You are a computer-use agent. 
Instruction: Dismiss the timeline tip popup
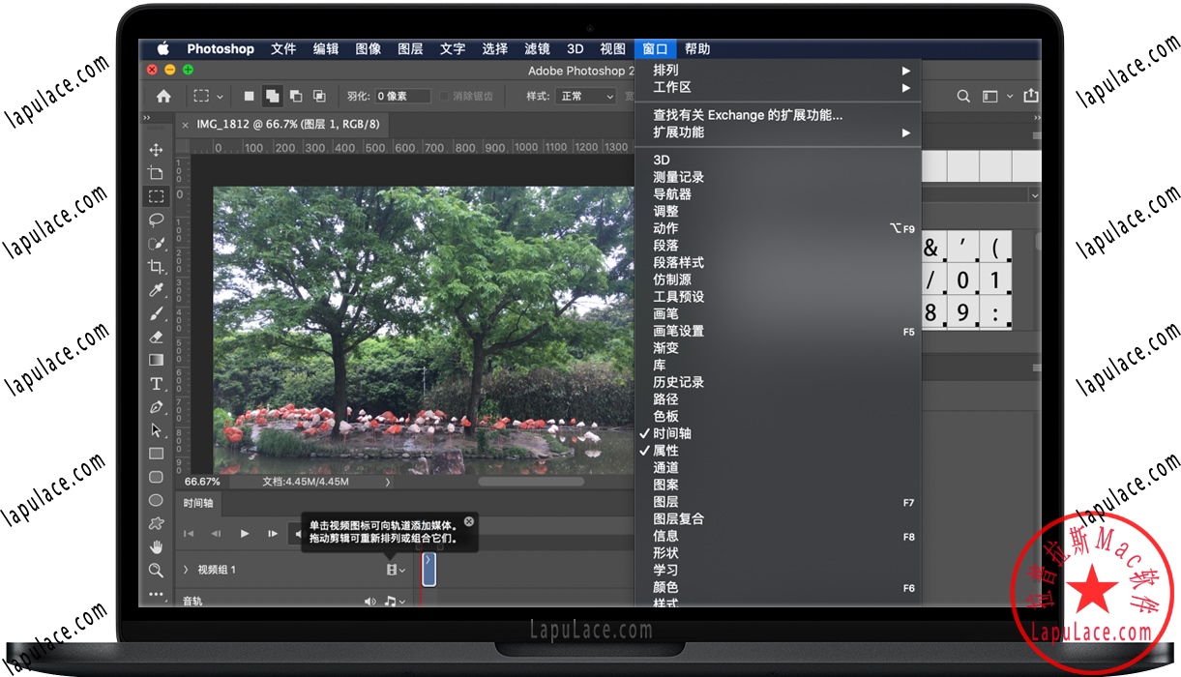[x=468, y=520]
